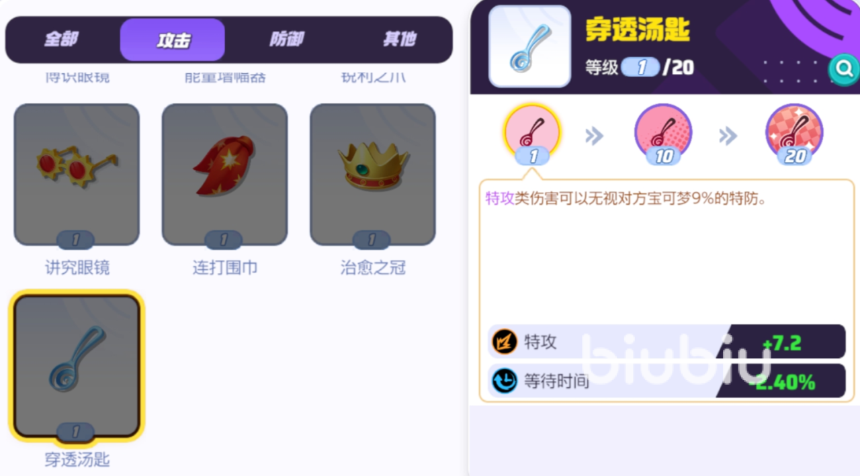Switch to the 攻击 tab

(173, 40)
